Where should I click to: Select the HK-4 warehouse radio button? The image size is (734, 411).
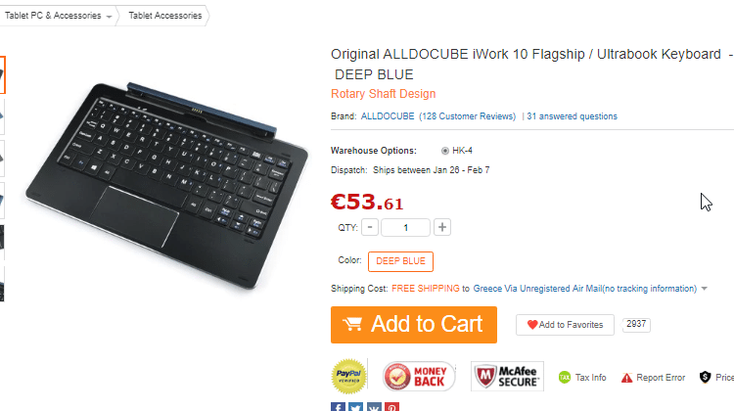[x=444, y=151]
